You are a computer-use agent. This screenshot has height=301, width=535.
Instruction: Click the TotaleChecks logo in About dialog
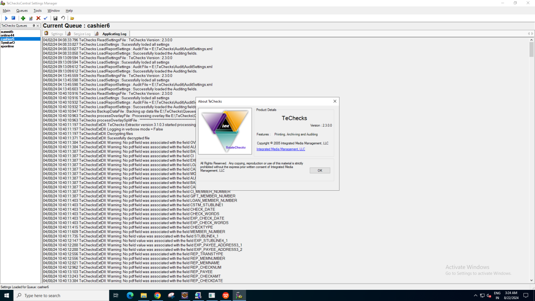[x=225, y=131]
